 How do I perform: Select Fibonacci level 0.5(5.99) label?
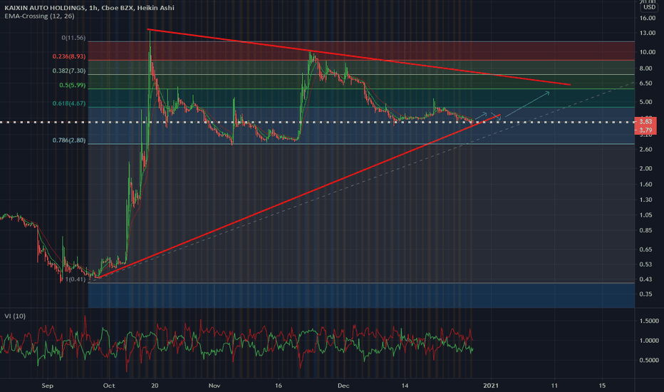tap(73, 86)
